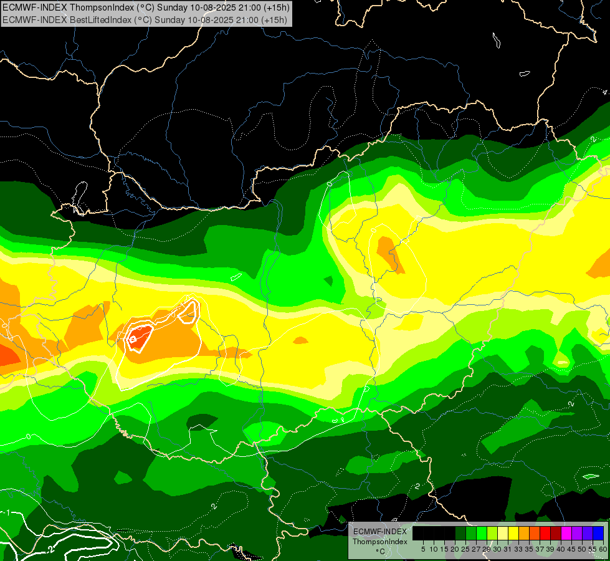Viewport: 610px width, 561px height.
Task: Click the red 37-39 legend swatch
Action: click(x=545, y=533)
